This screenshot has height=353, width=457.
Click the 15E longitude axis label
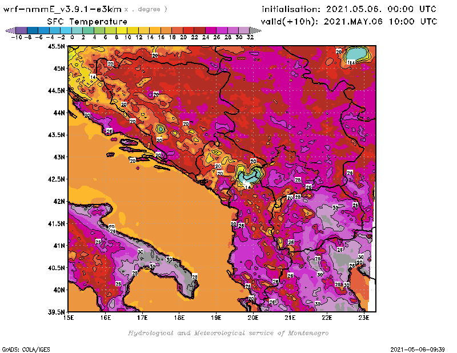pos(69,318)
